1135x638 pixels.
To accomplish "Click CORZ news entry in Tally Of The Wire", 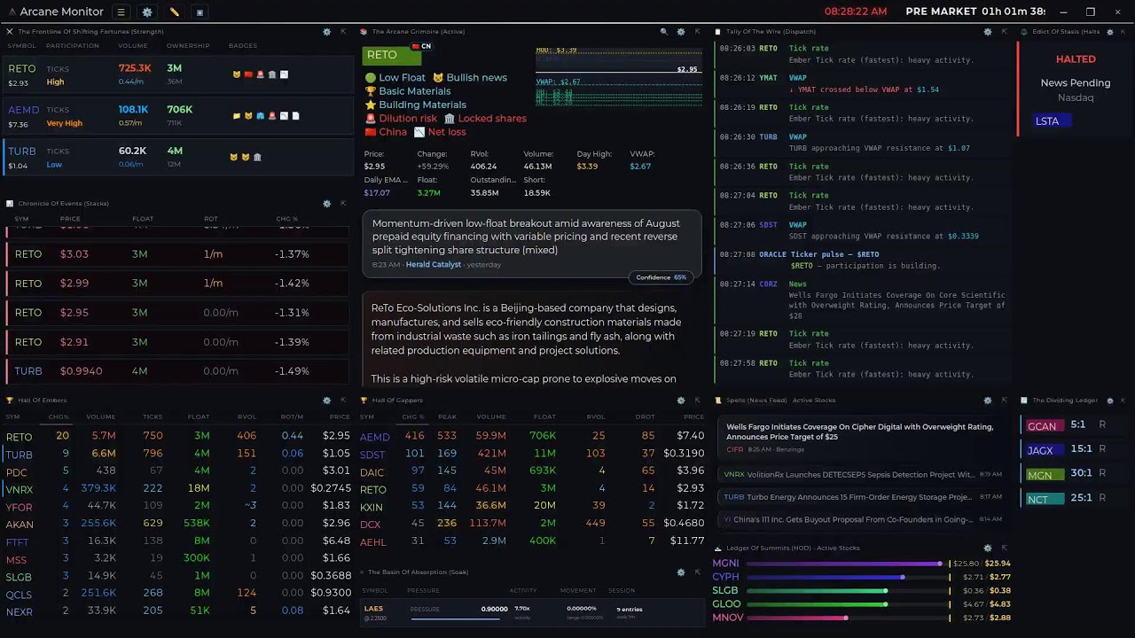I will (x=862, y=300).
